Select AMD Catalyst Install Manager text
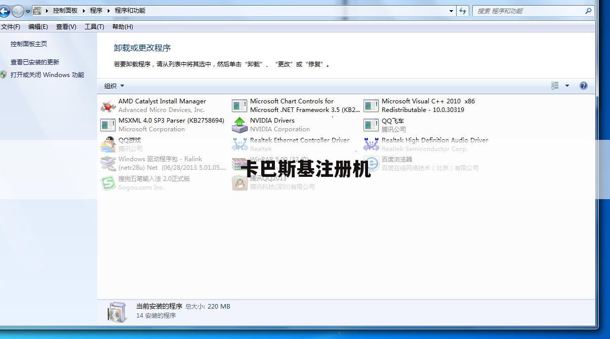This screenshot has width=610, height=339. point(162,101)
